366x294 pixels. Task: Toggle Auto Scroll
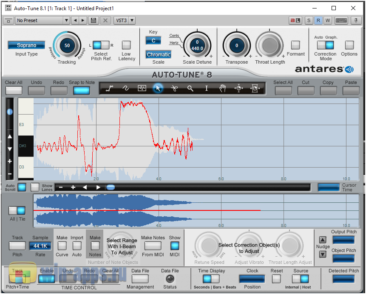click(22, 187)
